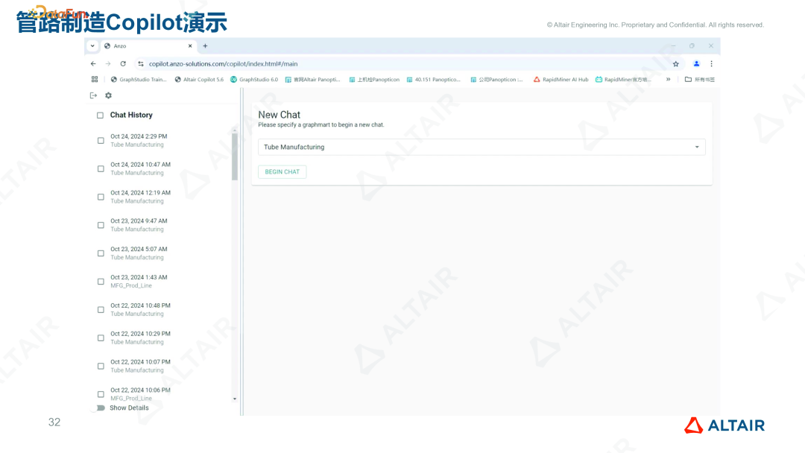Click the BEGIN CHAT button
The width and height of the screenshot is (805, 453).
coord(282,171)
